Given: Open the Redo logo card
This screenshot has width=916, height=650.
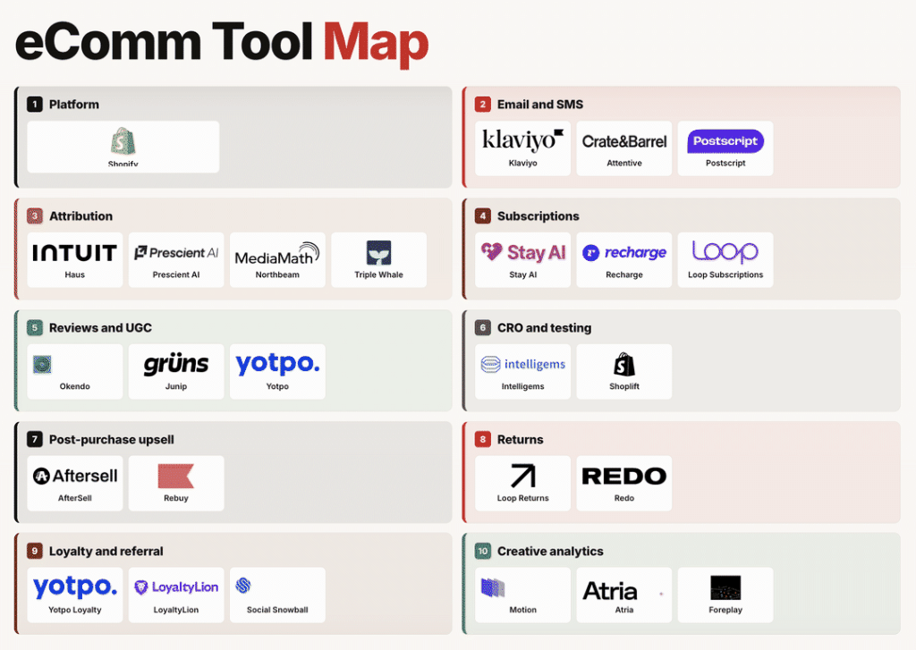Looking at the screenshot, I should [x=623, y=483].
